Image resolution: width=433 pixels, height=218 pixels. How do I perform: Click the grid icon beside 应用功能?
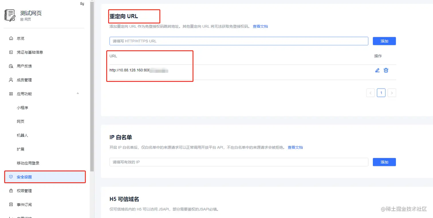(x=11, y=94)
